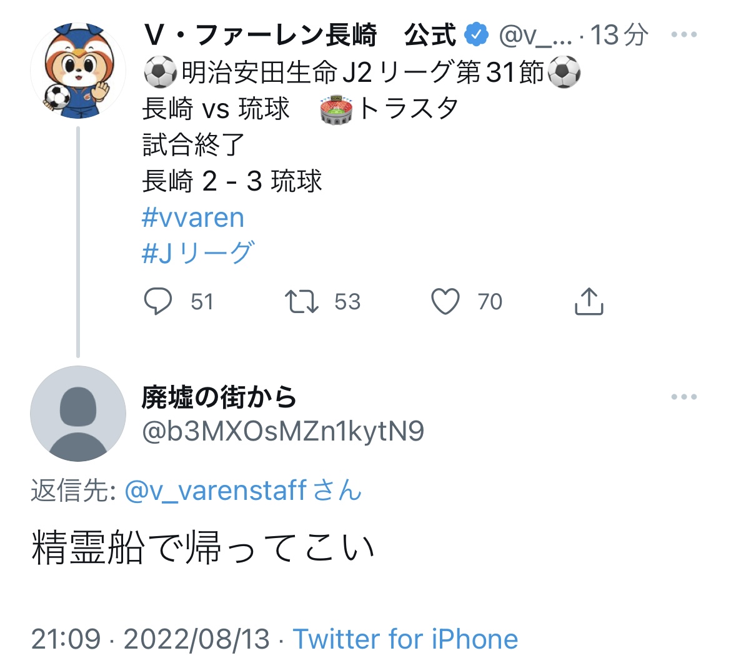Click the reply text 精霊船で帰ってこい
The image size is (731, 668).
(x=203, y=547)
